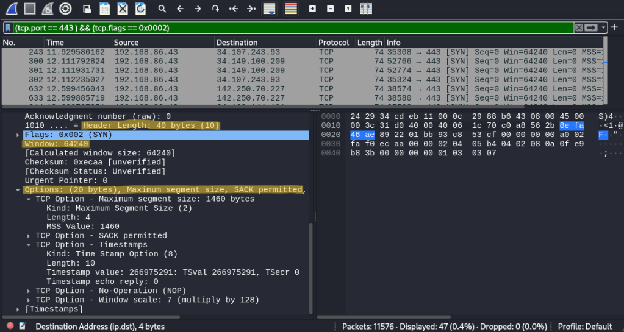Click the find packet magnifier icon
This screenshot has width=624, height=332.
[162, 9]
